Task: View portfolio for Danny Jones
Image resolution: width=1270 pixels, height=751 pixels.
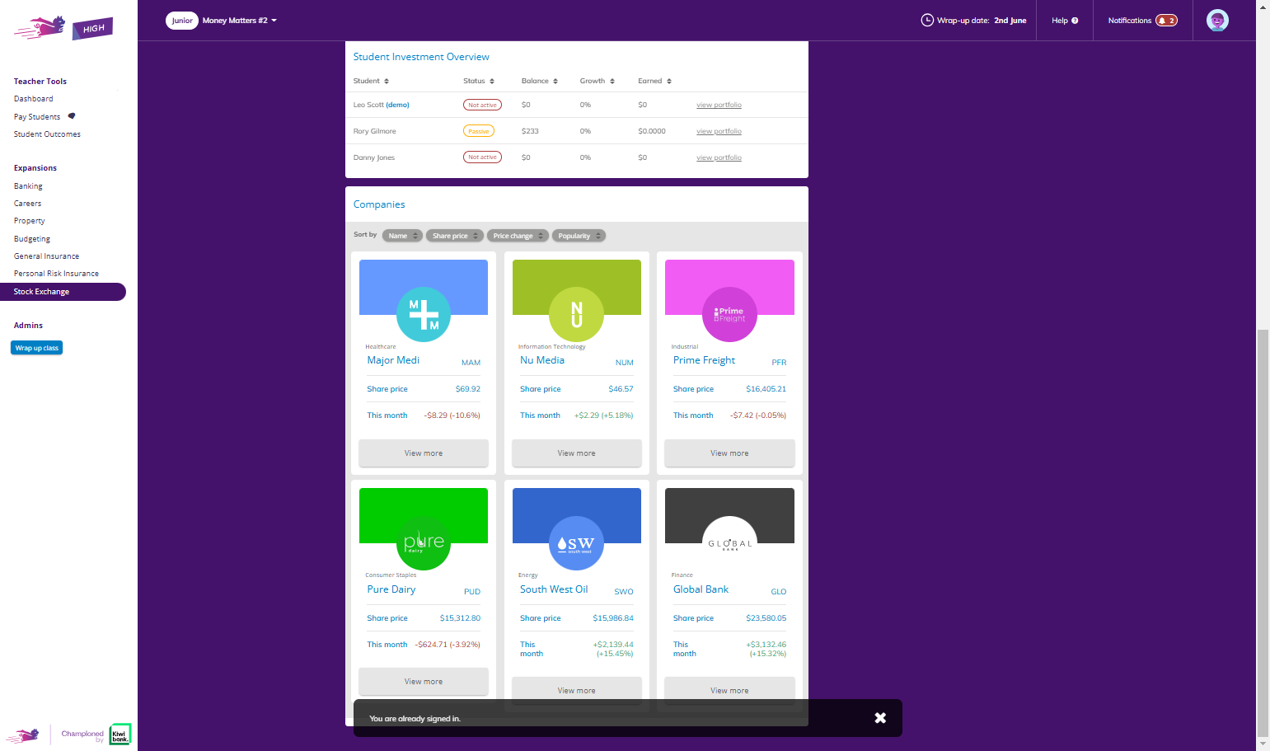Action: tap(719, 157)
